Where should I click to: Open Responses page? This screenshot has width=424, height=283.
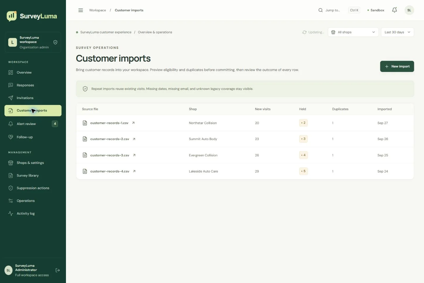(x=33, y=85)
